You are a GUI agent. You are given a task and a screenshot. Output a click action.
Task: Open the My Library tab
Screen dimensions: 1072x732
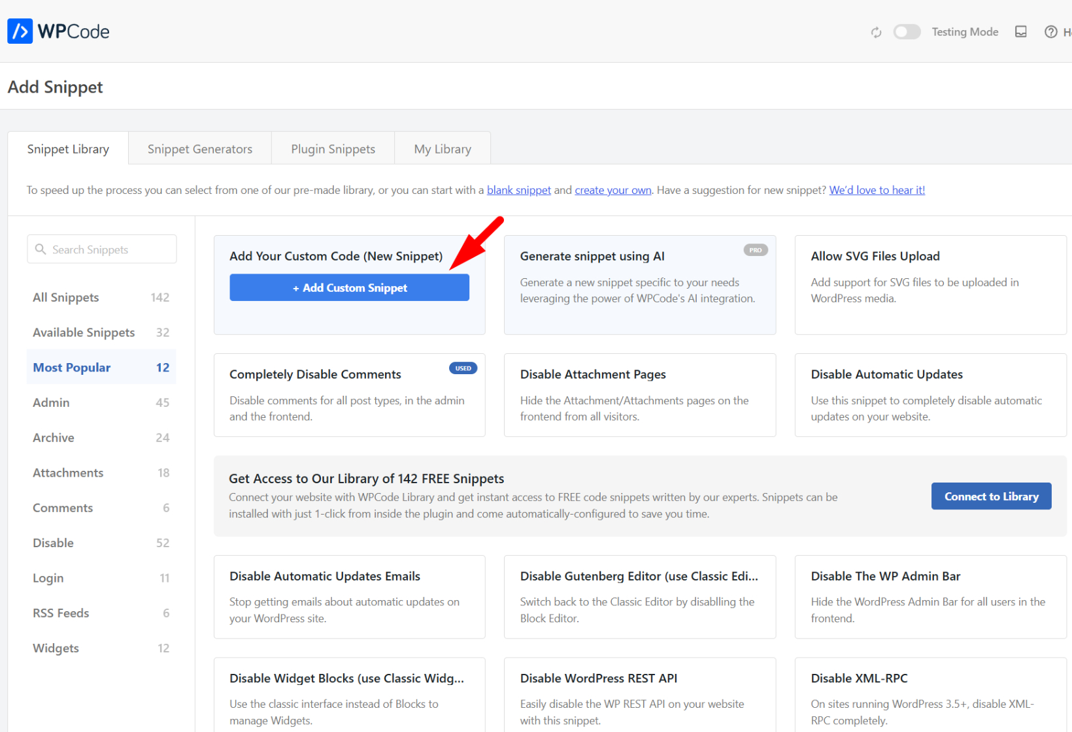(443, 149)
